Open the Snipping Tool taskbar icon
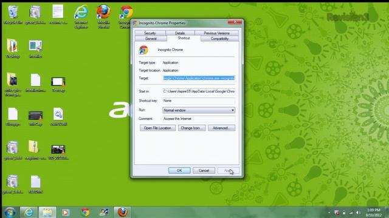This screenshot has height=218, width=389. pyautogui.click(x=104, y=213)
